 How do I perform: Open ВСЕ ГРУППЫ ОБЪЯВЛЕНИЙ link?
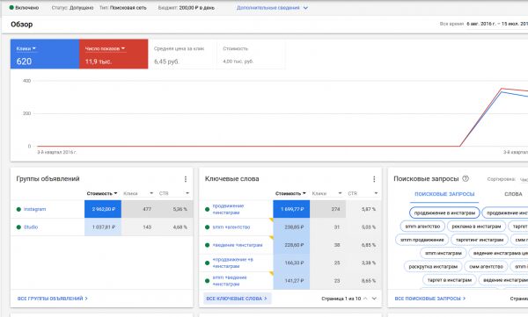click(x=52, y=299)
